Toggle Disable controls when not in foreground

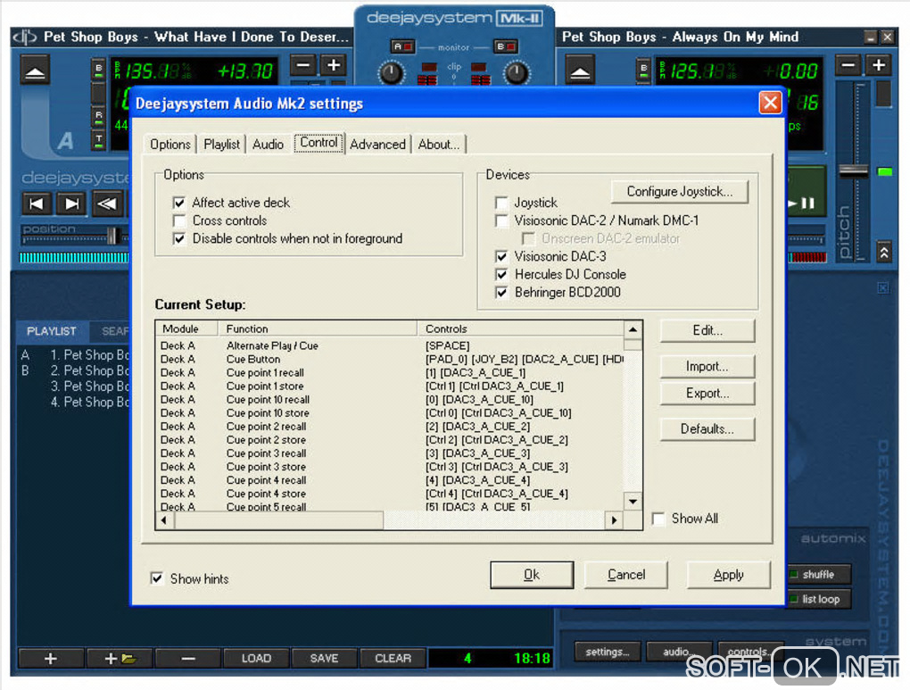pyautogui.click(x=179, y=238)
